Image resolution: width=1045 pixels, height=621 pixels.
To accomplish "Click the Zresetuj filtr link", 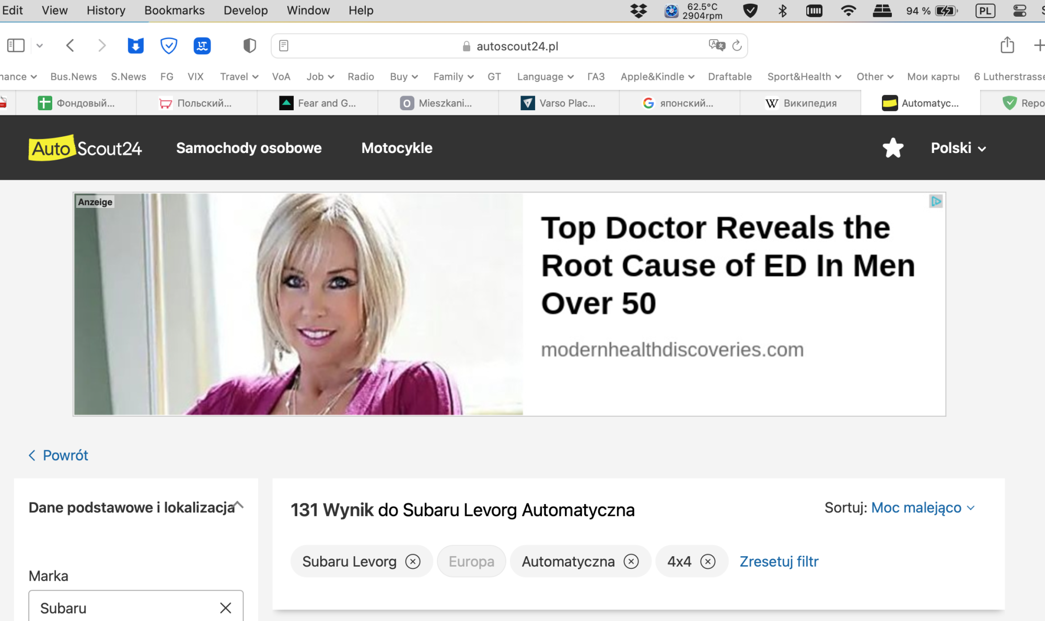I will [x=779, y=561].
